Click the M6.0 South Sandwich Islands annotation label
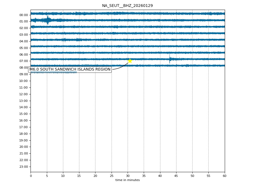 pyautogui.click(x=70, y=69)
